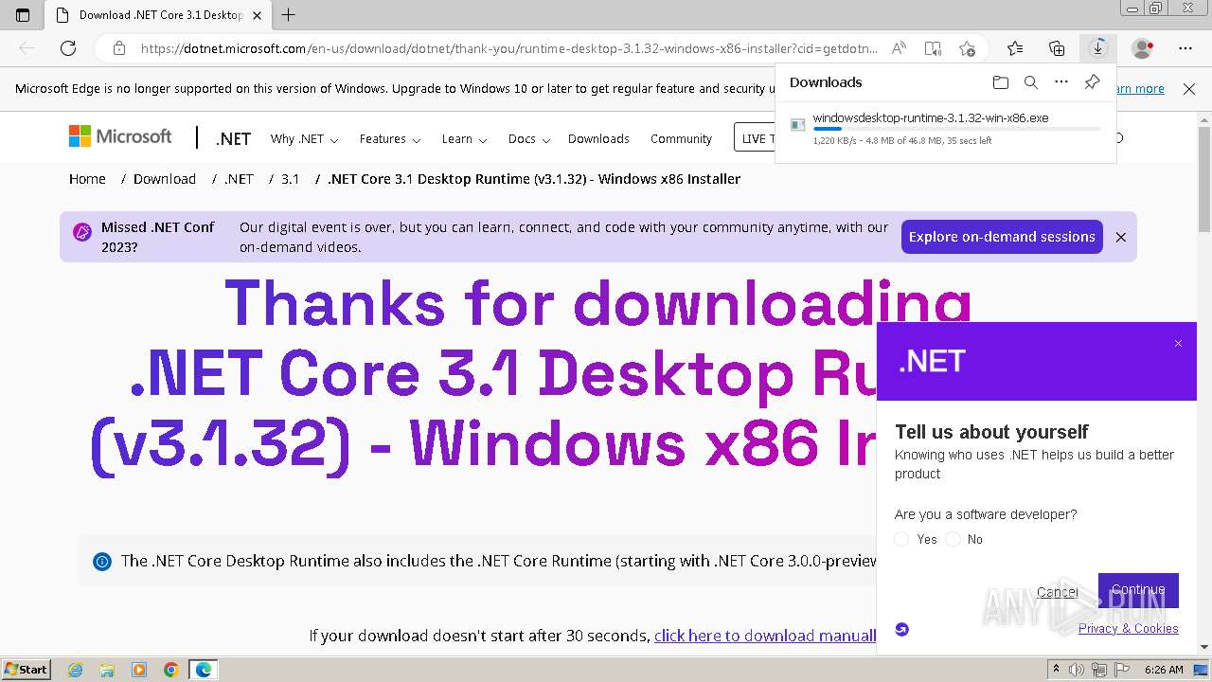Viewport: 1212px width, 682px height.
Task: Click the download progress bar
Action: tap(956, 129)
